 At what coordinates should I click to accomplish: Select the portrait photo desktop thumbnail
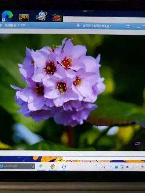coord(24,17)
